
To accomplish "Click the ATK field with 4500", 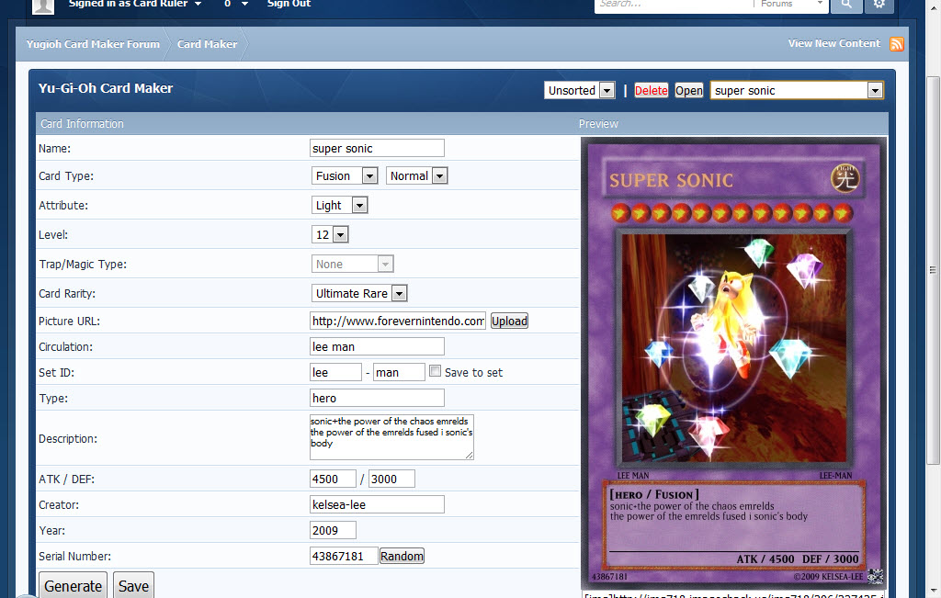I will coord(333,480).
